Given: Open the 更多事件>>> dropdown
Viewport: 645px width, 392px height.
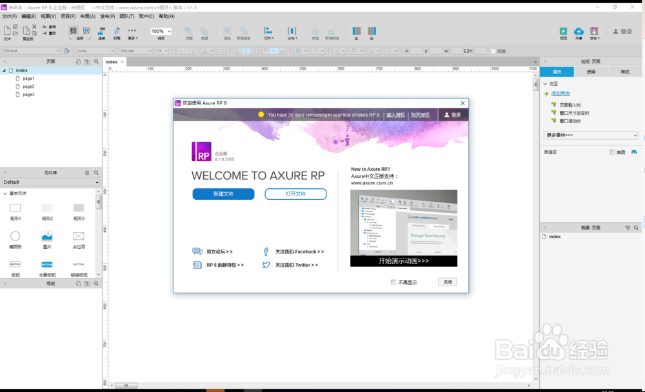Looking at the screenshot, I should 591,135.
